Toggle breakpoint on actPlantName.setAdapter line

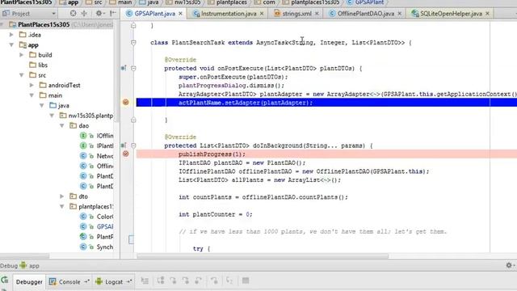pyautogui.click(x=126, y=103)
